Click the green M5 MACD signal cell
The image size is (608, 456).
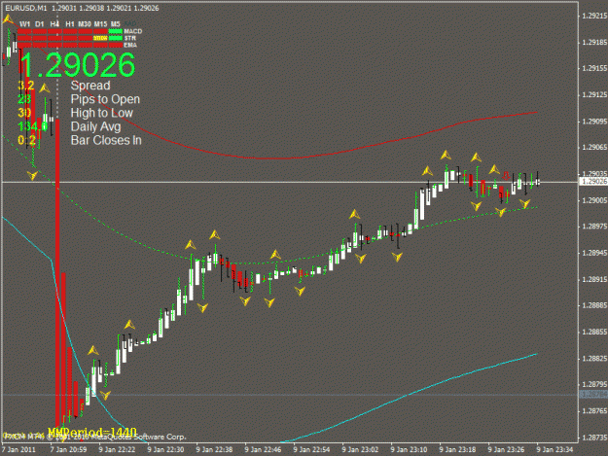(115, 31)
